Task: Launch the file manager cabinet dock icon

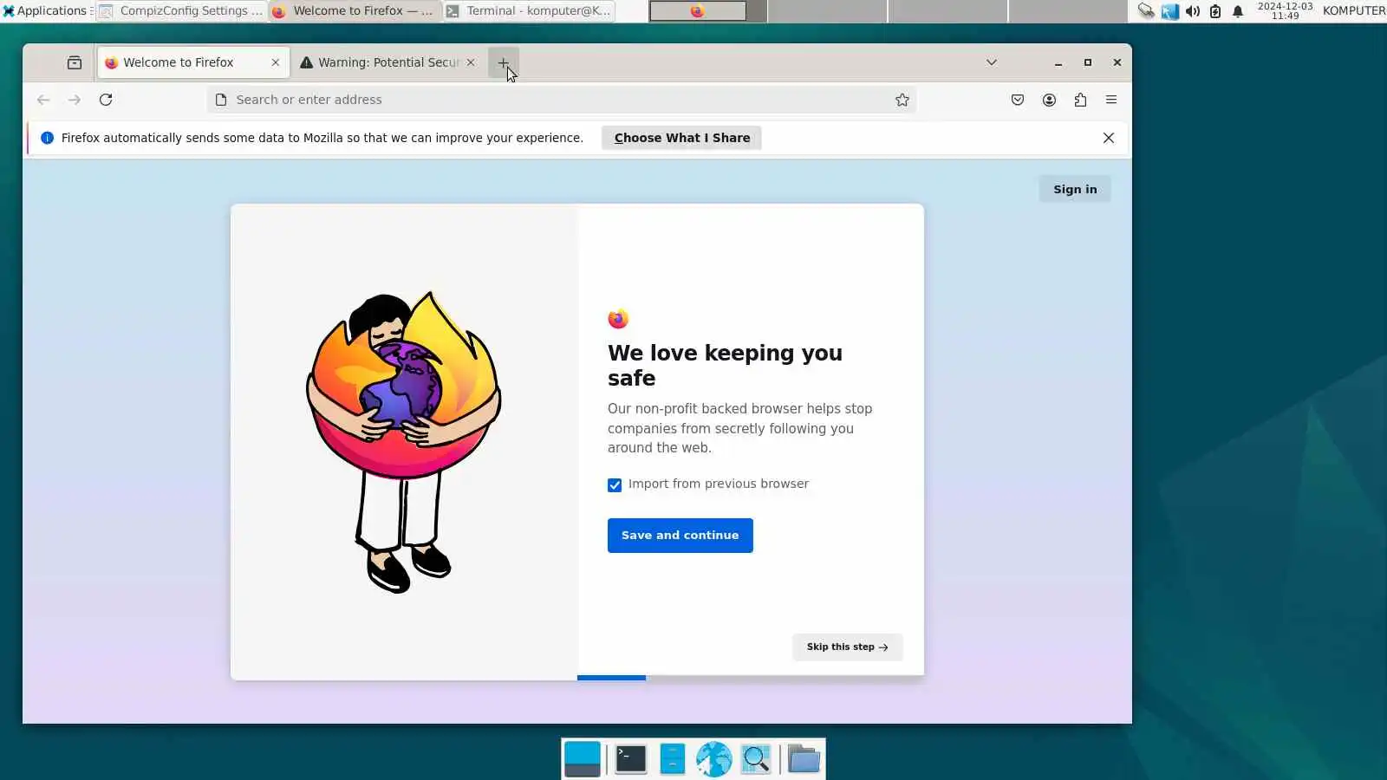Action: pyautogui.click(x=672, y=759)
